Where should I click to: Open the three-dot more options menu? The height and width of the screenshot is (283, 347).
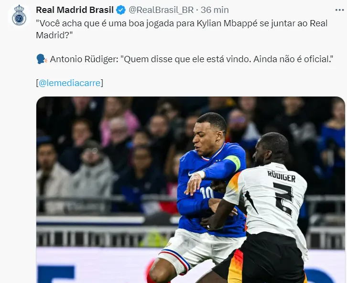point(340,10)
